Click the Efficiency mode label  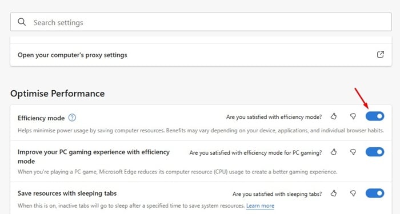click(41, 118)
